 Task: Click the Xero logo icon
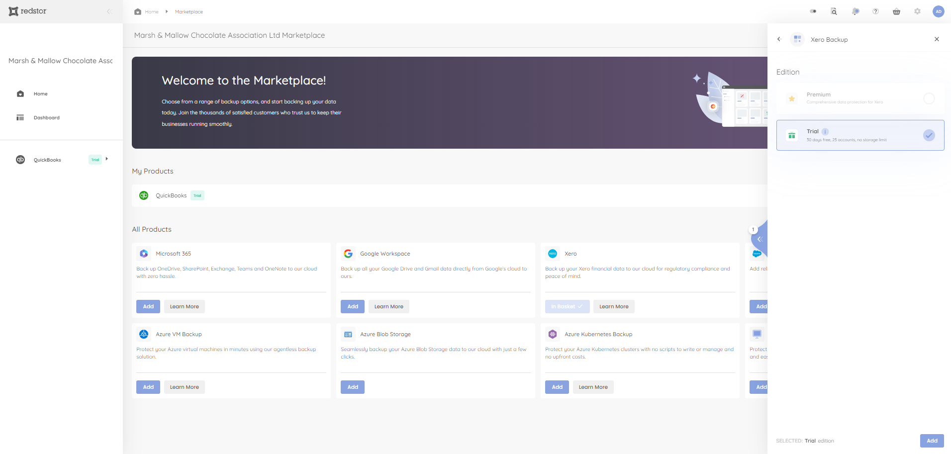point(553,254)
